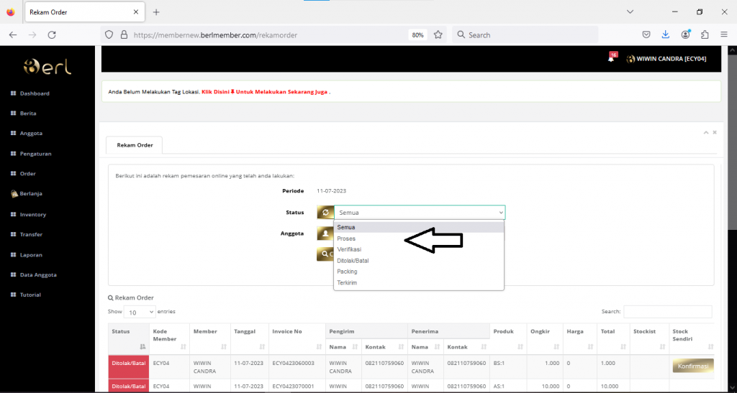The width and height of the screenshot is (737, 393).
Task: Switch to the Rekam Order tab
Action: click(134, 145)
